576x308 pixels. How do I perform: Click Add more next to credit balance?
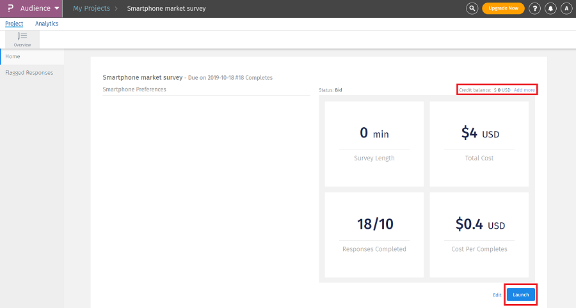coord(524,90)
